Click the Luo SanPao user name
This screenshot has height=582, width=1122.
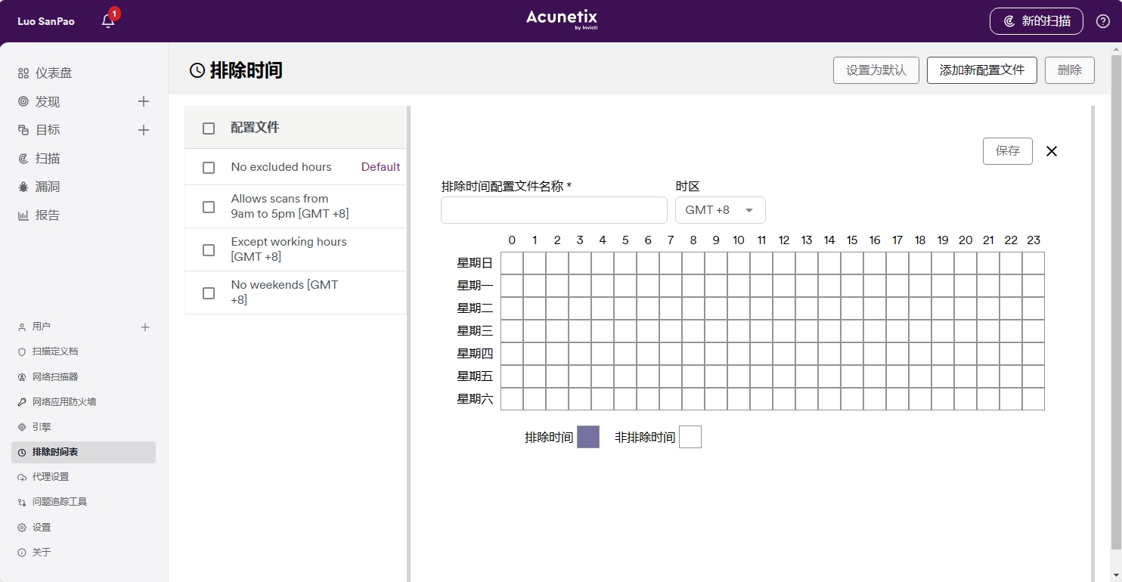point(46,21)
